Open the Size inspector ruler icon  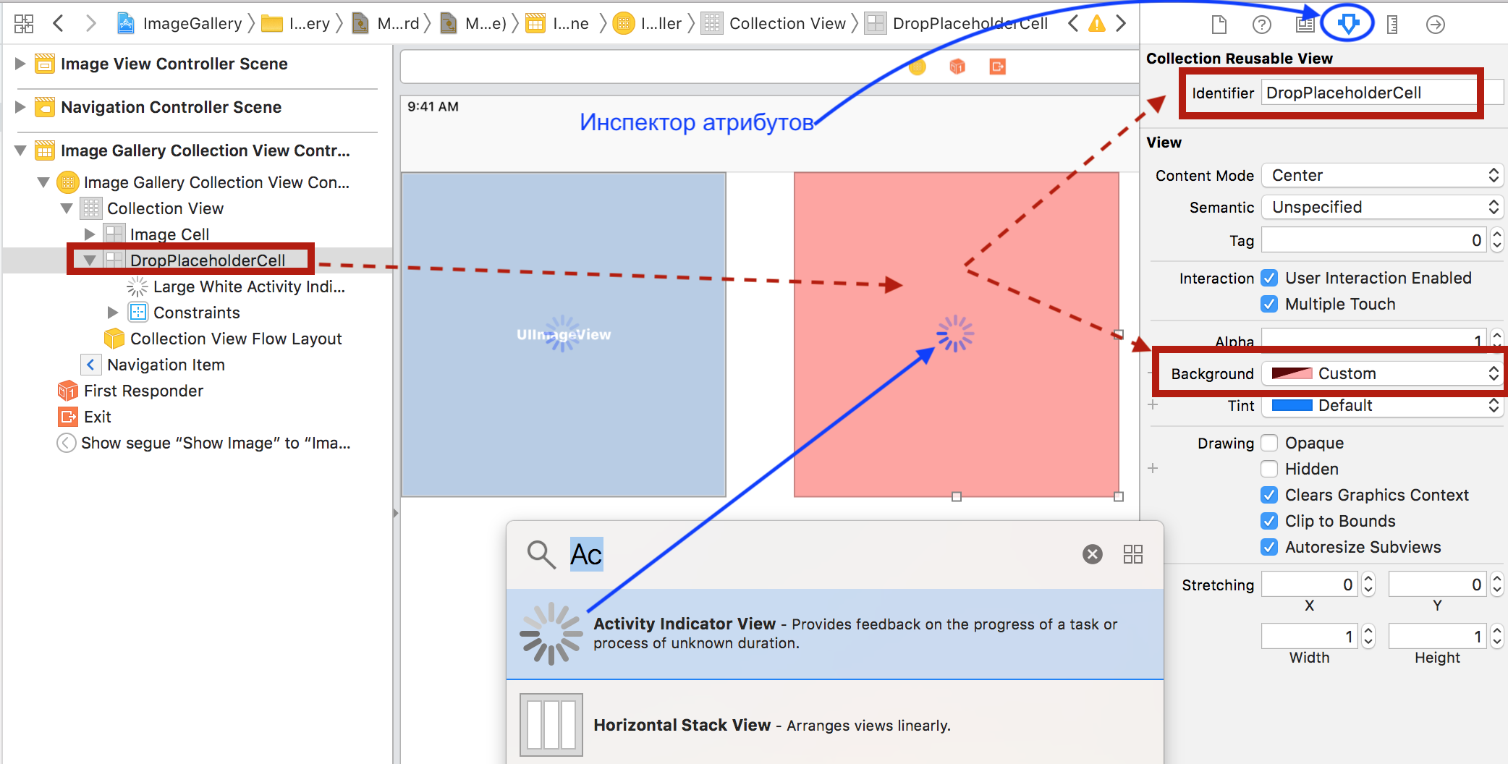[1392, 25]
